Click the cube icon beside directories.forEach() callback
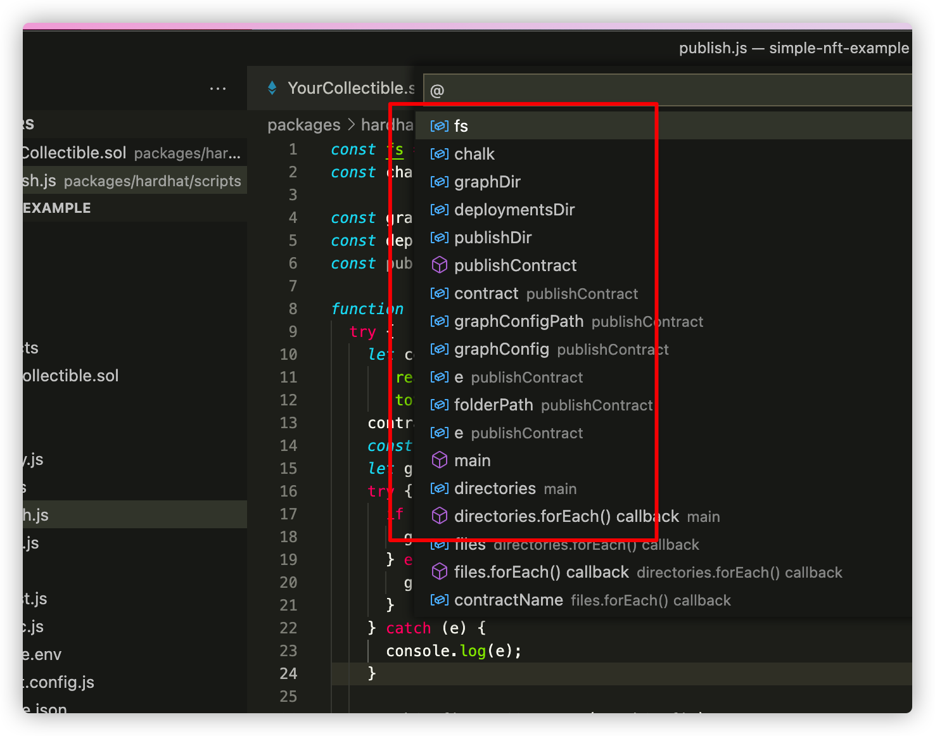This screenshot has height=736, width=935. pos(440,516)
